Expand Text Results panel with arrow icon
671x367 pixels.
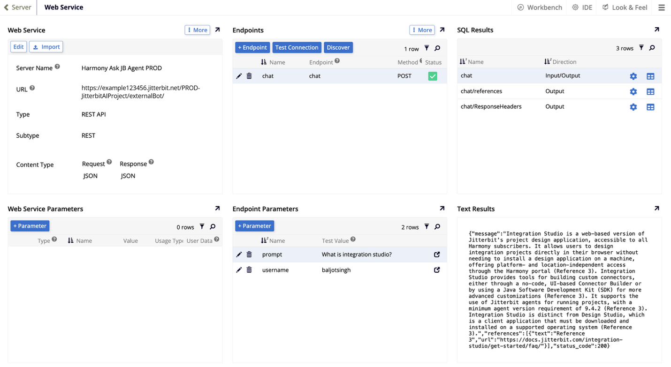point(656,209)
